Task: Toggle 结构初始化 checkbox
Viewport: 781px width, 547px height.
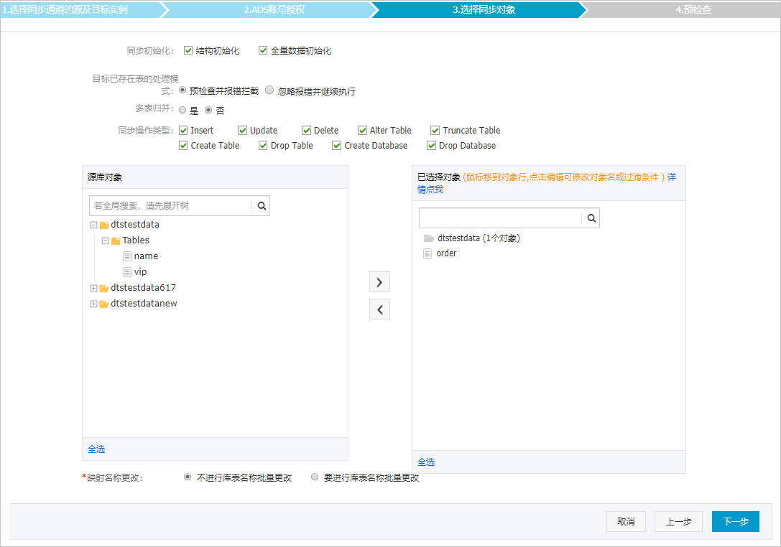Action: [188, 50]
